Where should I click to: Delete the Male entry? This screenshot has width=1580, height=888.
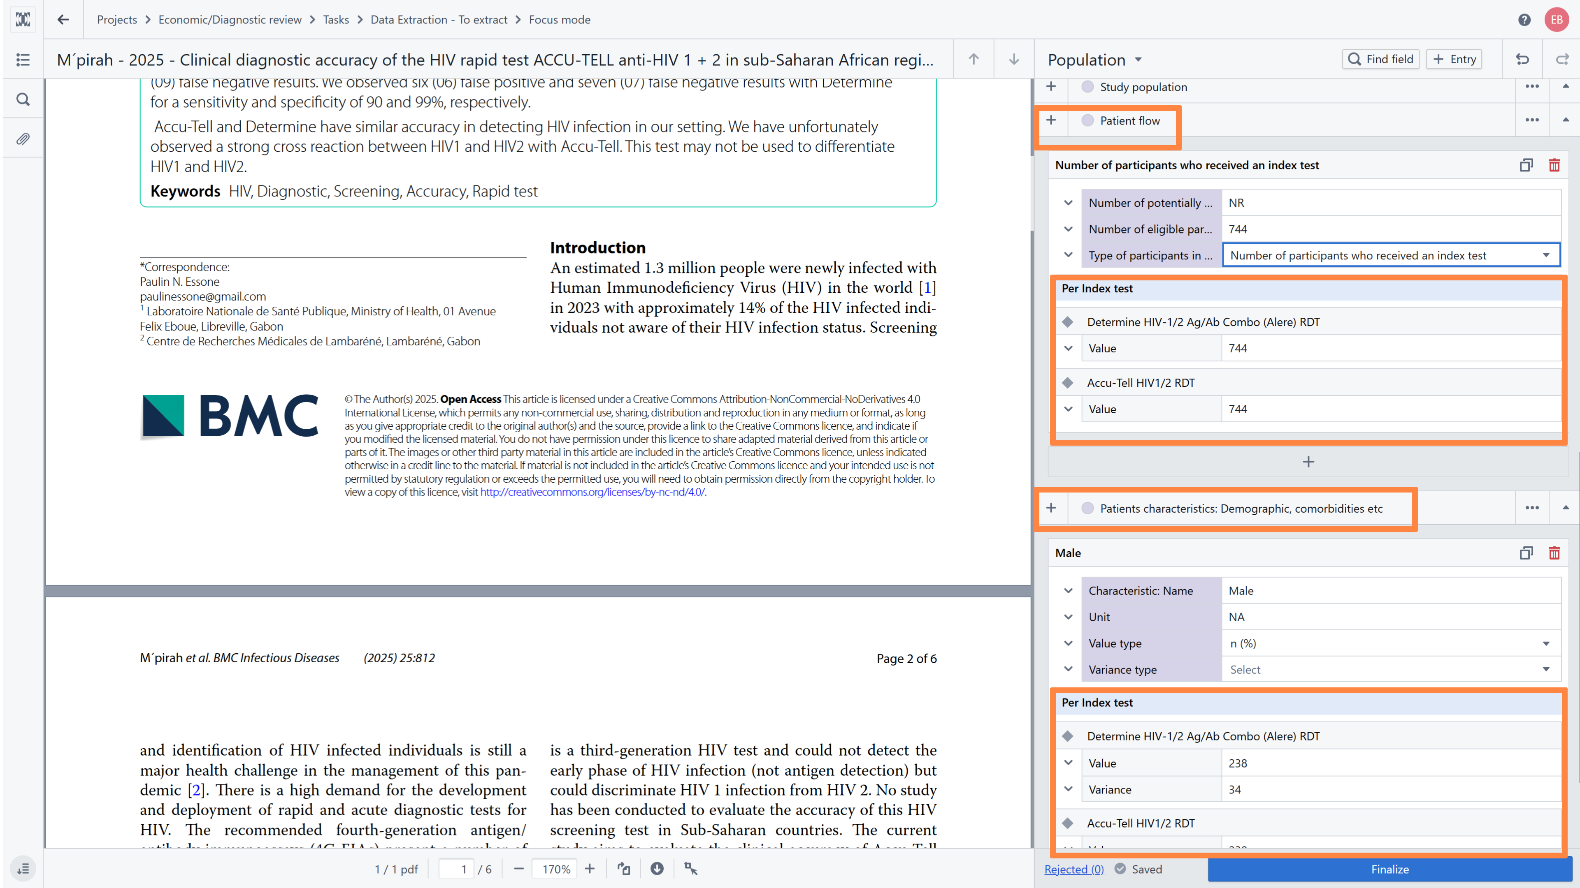(1554, 553)
